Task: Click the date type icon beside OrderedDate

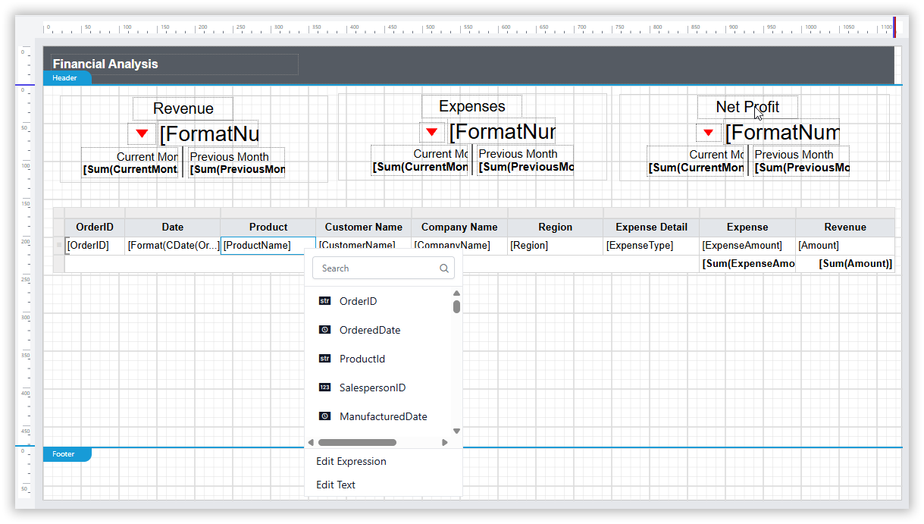Action: pyautogui.click(x=324, y=330)
